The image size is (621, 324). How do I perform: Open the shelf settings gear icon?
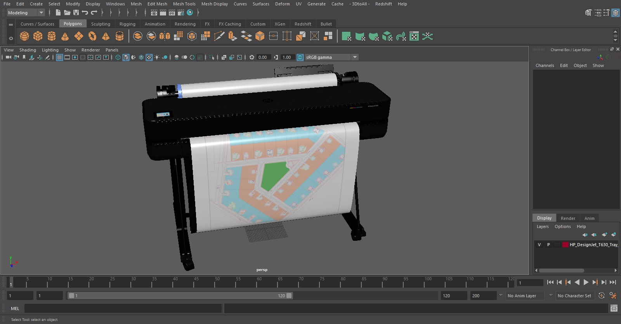coord(11,38)
